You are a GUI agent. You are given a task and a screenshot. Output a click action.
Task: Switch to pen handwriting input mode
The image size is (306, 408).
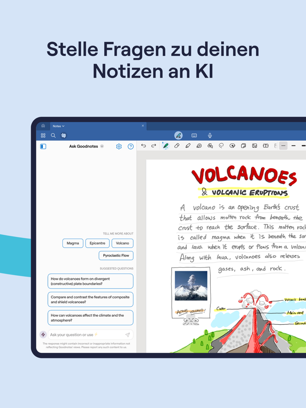[178, 136]
